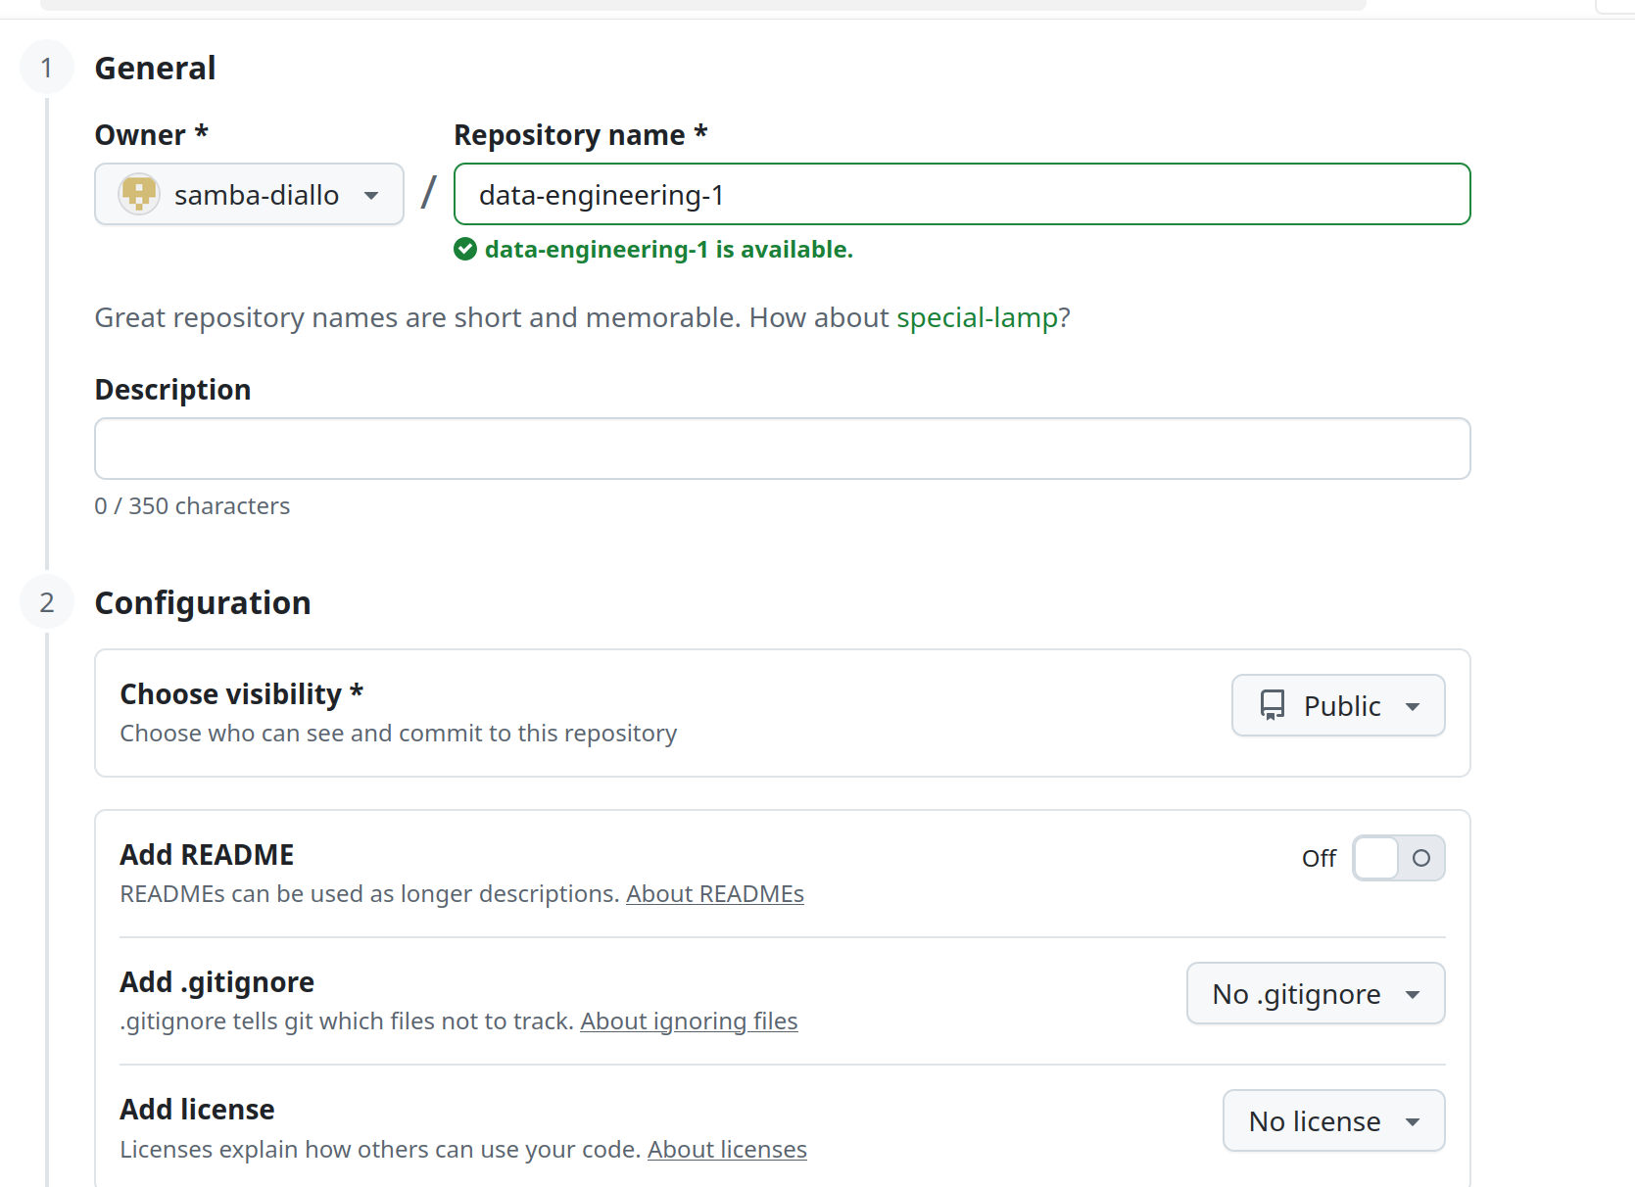The height and width of the screenshot is (1187, 1635).
Task: Click the green availability check mark icon
Action: 464,249
